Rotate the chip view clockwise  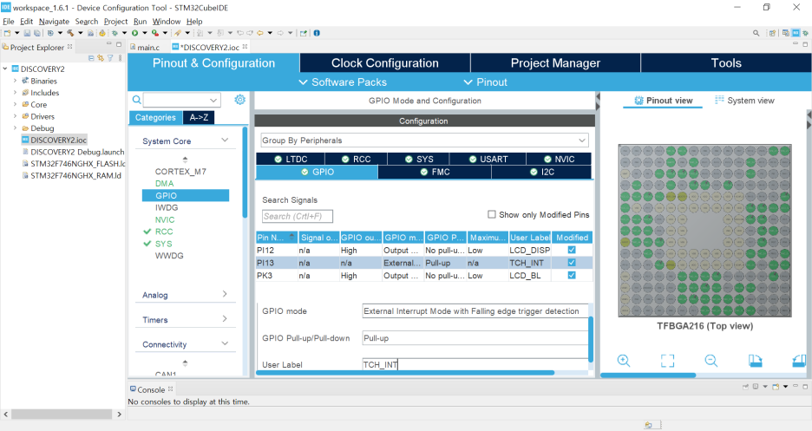pos(755,361)
